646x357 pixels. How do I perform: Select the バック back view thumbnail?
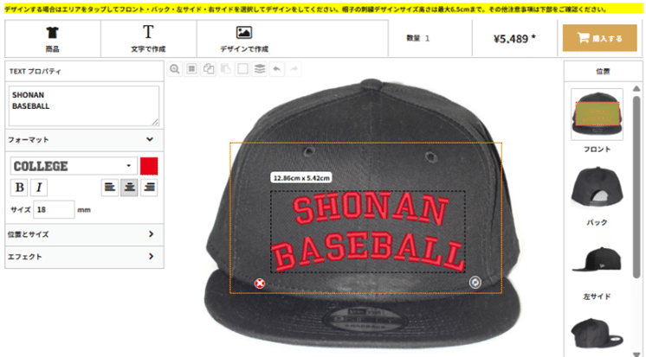tap(597, 188)
